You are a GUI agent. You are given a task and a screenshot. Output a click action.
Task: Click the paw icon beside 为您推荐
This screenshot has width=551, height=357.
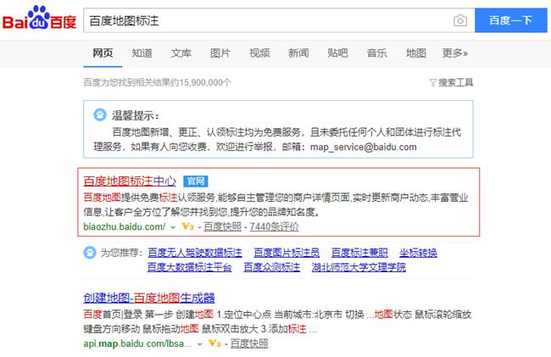90,253
